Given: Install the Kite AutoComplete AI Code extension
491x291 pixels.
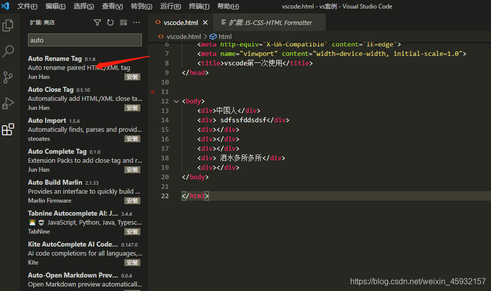Looking at the screenshot, I should 132,263.
